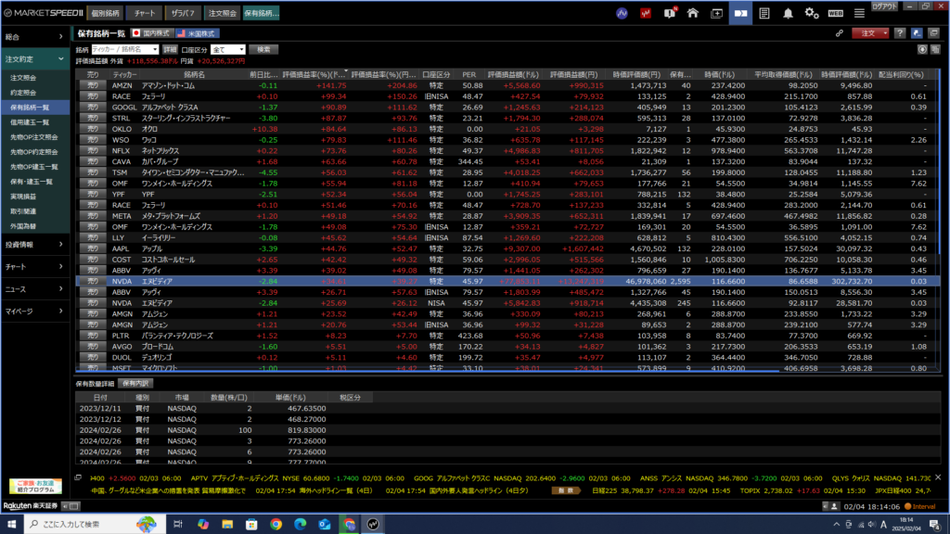Click the user icon in the status bar

pos(834,506)
